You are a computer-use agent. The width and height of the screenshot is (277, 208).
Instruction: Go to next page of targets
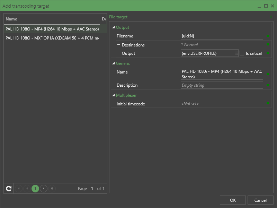tap(44, 189)
